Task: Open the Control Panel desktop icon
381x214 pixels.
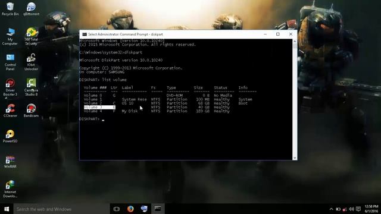Action: click(10, 62)
